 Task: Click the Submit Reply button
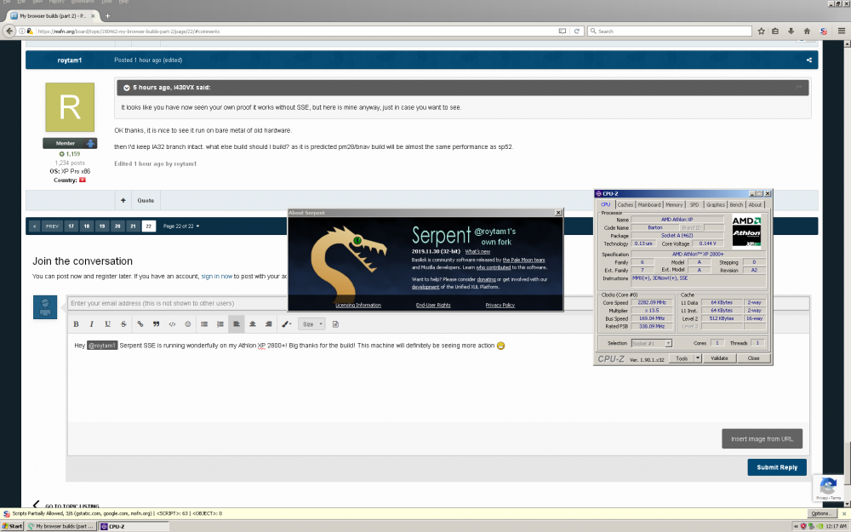click(776, 467)
